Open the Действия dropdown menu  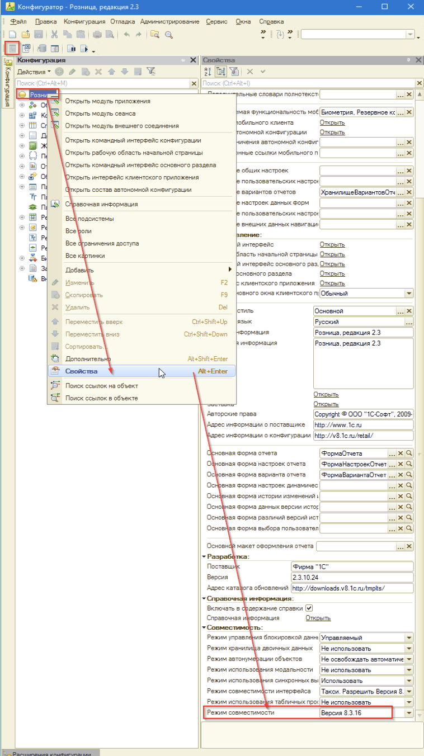click(x=34, y=72)
